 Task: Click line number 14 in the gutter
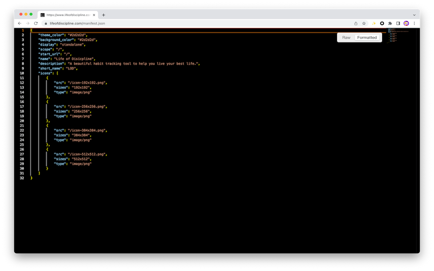pos(22,92)
